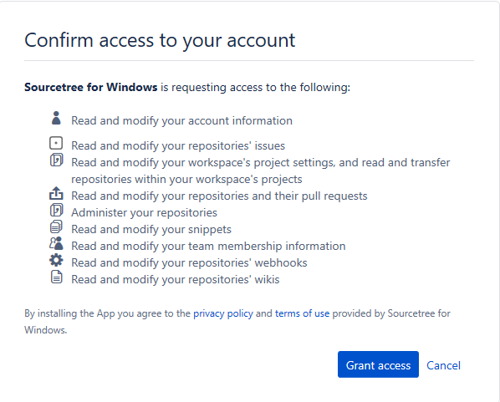This screenshot has width=500, height=402.
Task: Click the team membership people icon
Action: [x=56, y=243]
